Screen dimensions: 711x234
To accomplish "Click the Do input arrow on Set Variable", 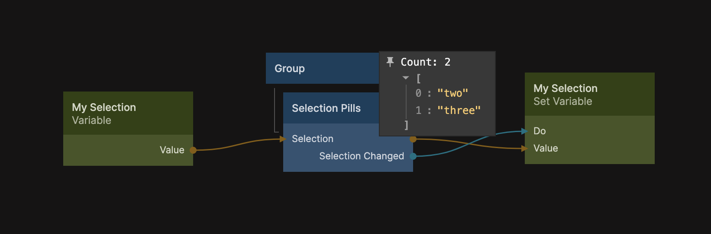I will click(525, 131).
